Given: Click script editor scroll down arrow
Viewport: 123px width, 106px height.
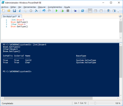Looking at the screenshot, I should [121, 38].
